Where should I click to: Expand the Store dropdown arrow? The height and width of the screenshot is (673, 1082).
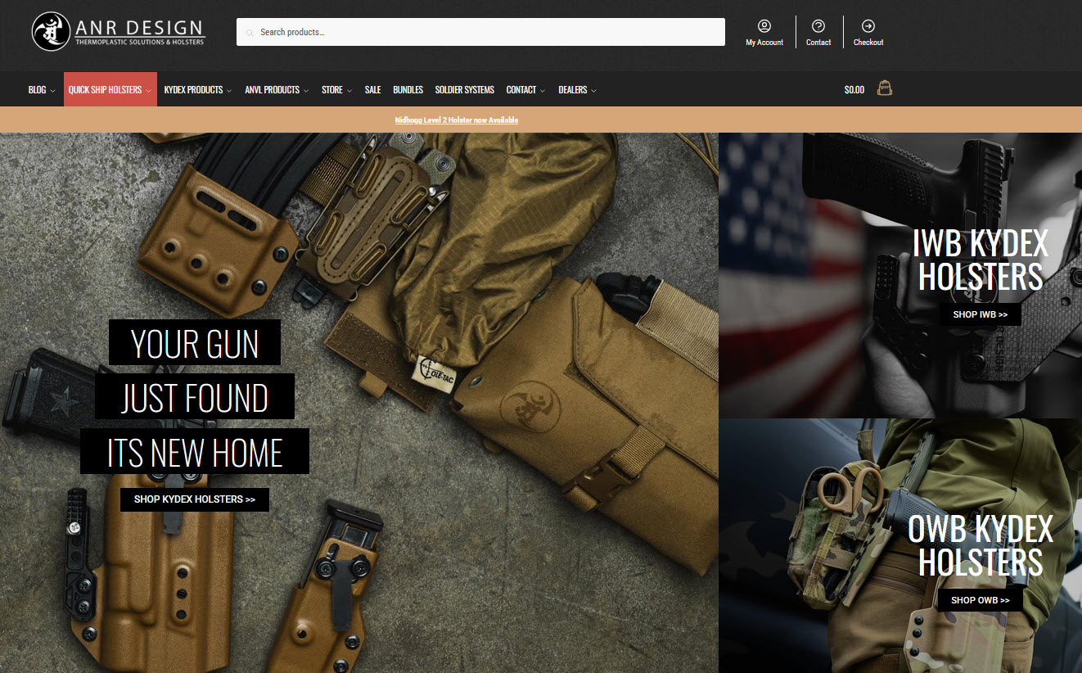tap(349, 91)
